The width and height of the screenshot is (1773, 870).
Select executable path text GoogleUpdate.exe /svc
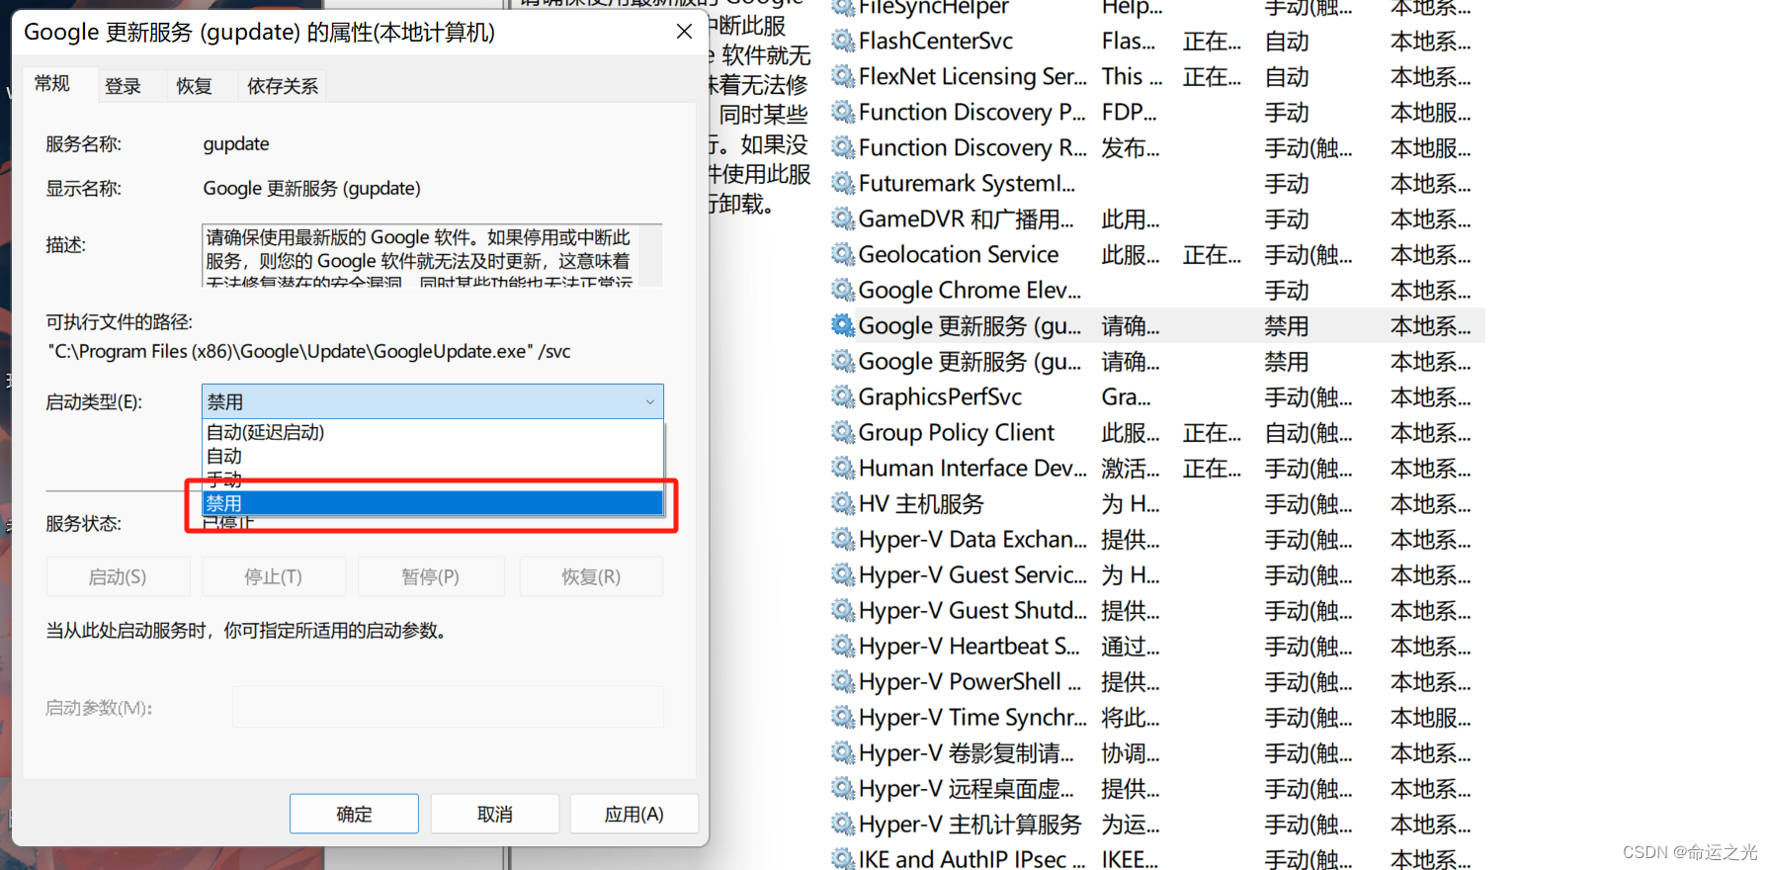click(x=309, y=351)
